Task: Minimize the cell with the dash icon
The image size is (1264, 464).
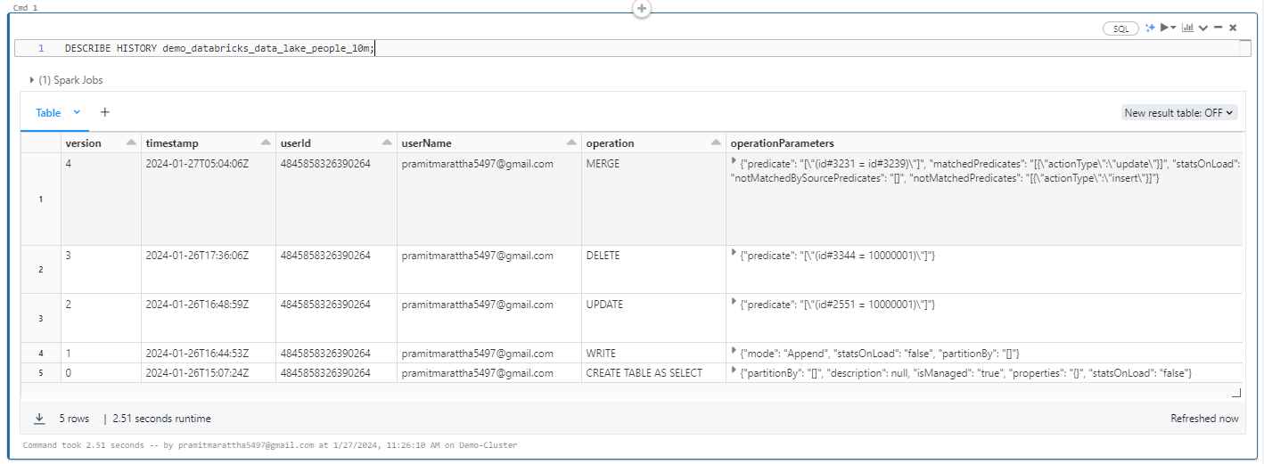Action: [x=1218, y=28]
